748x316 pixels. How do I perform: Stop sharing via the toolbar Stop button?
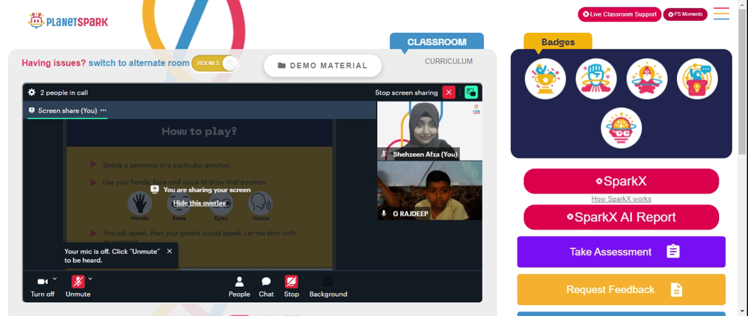point(292,286)
